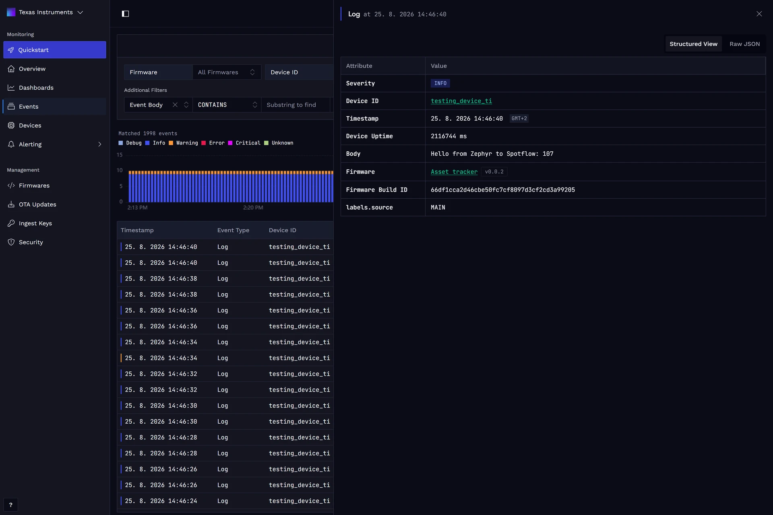Click the OTA Updates download icon
Viewport: 773px width, 515px height.
coord(11,204)
